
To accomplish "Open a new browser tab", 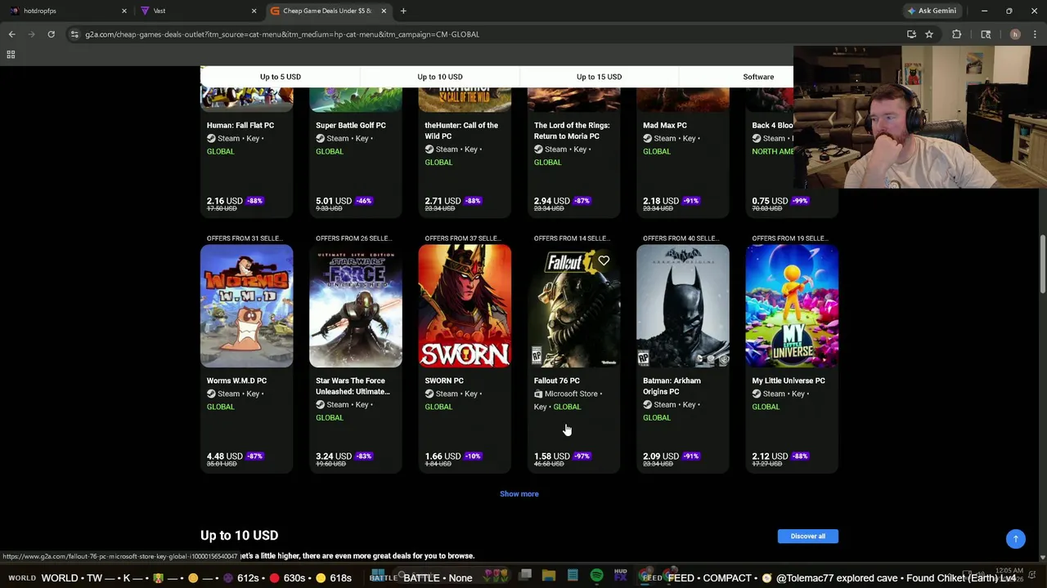I will 403,11.
